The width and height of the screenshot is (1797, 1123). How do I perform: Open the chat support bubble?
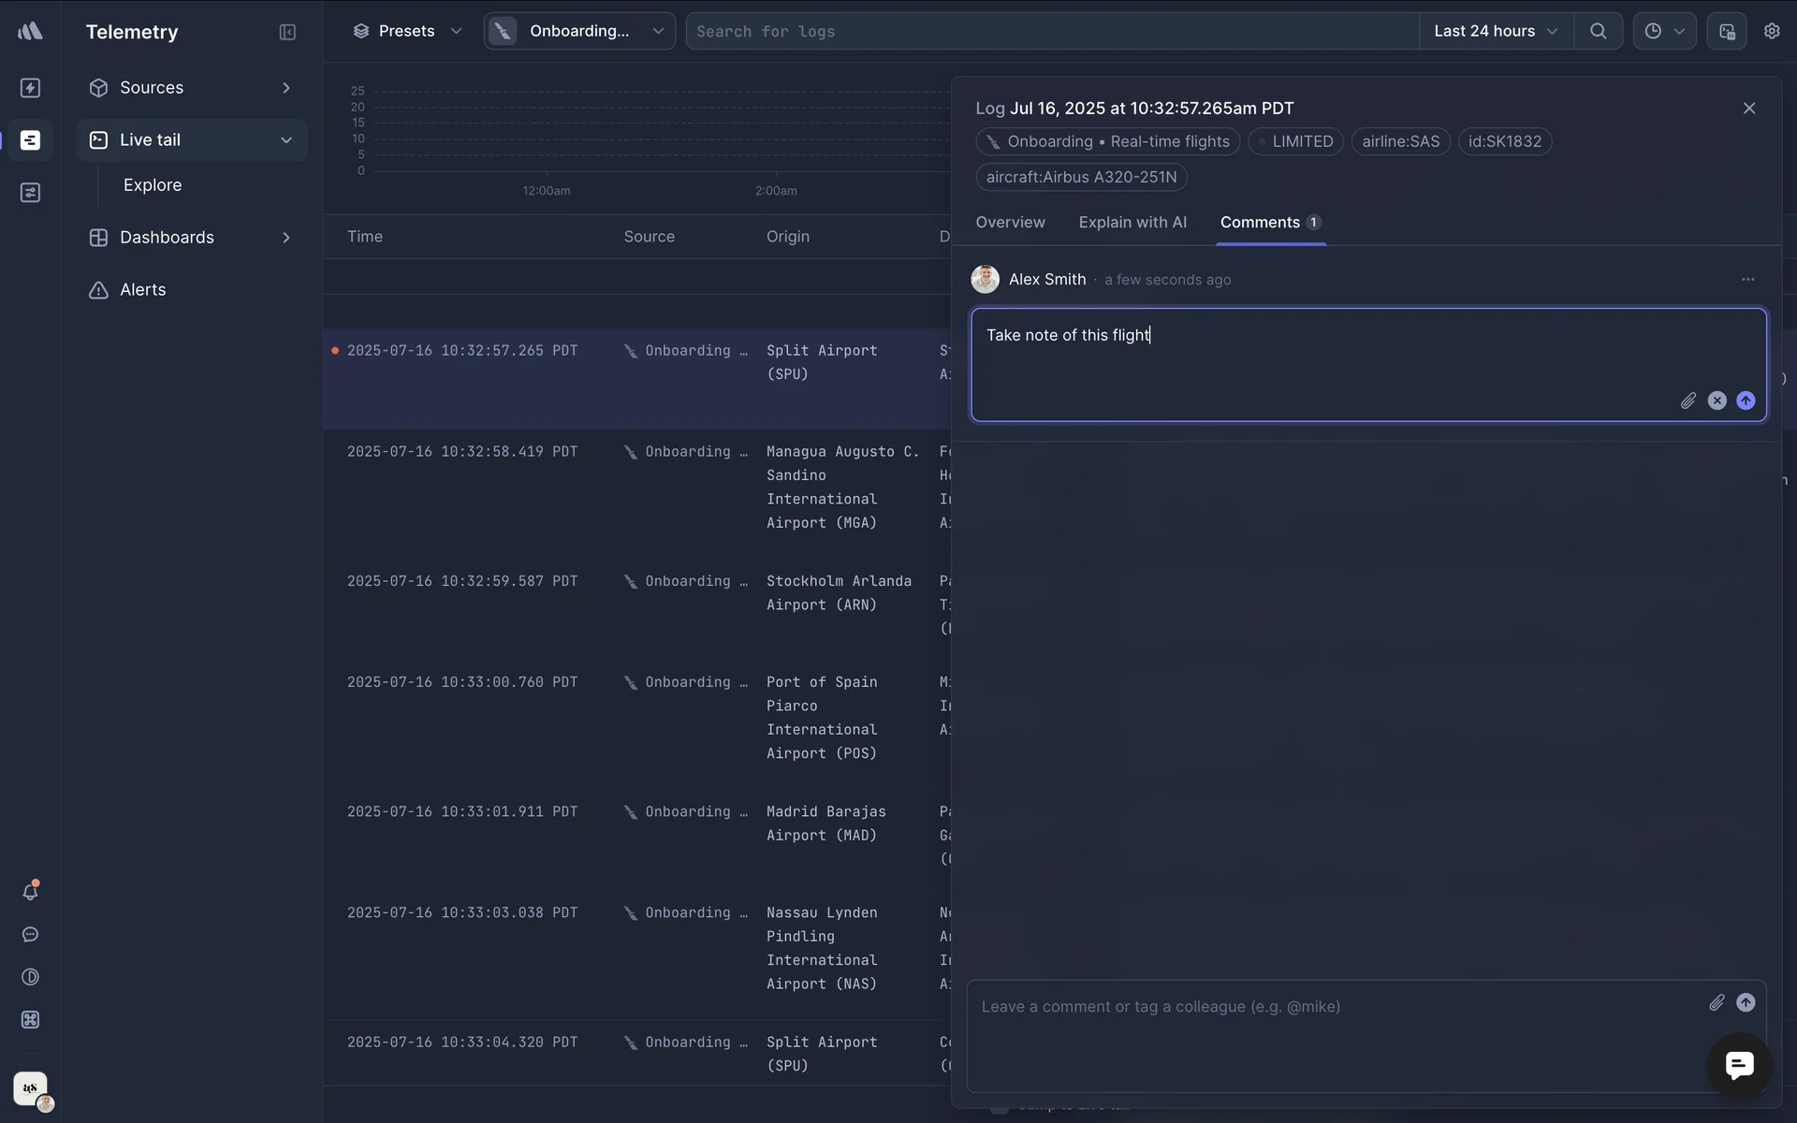(x=1739, y=1065)
